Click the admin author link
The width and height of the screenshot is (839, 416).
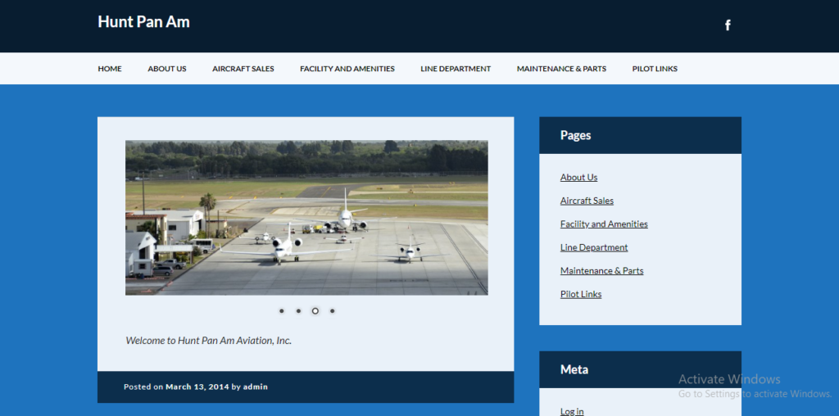[x=256, y=387]
